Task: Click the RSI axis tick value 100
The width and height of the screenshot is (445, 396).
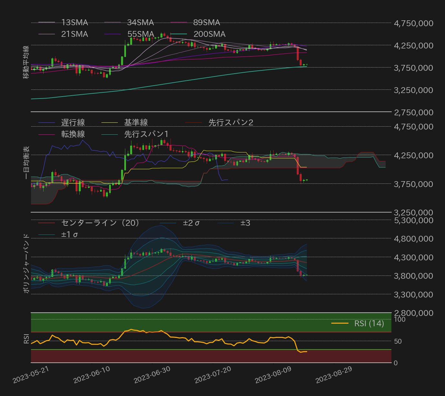Action: tap(400, 319)
